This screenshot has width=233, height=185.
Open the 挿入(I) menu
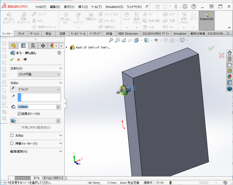(x=83, y=7)
